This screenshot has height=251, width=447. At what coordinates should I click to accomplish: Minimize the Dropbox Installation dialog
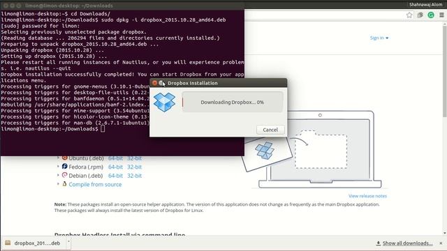click(x=161, y=83)
